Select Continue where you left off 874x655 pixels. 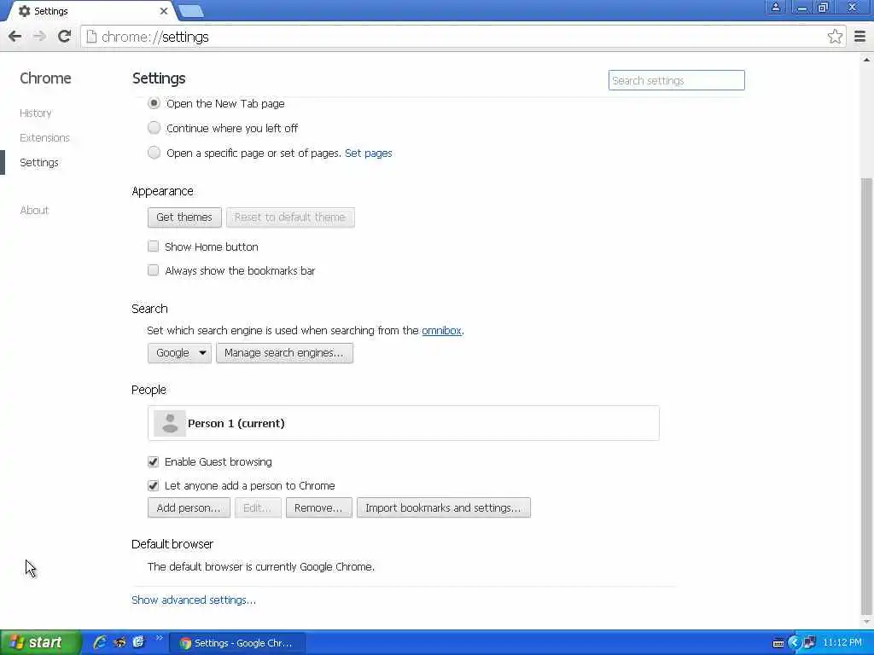(x=154, y=128)
